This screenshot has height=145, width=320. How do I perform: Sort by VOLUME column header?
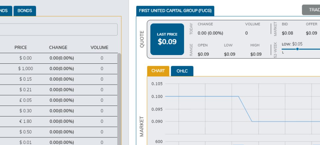99,47
